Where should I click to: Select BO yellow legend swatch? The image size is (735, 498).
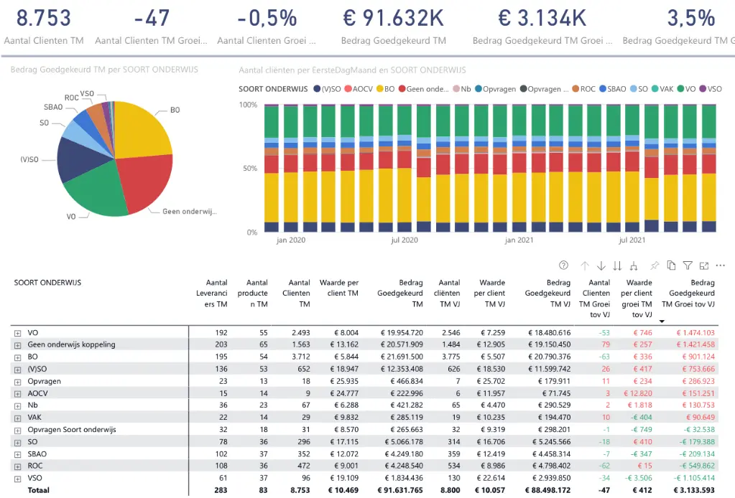tap(379, 89)
